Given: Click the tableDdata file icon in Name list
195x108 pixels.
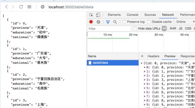Looking at the screenshot, I should point(90,63).
